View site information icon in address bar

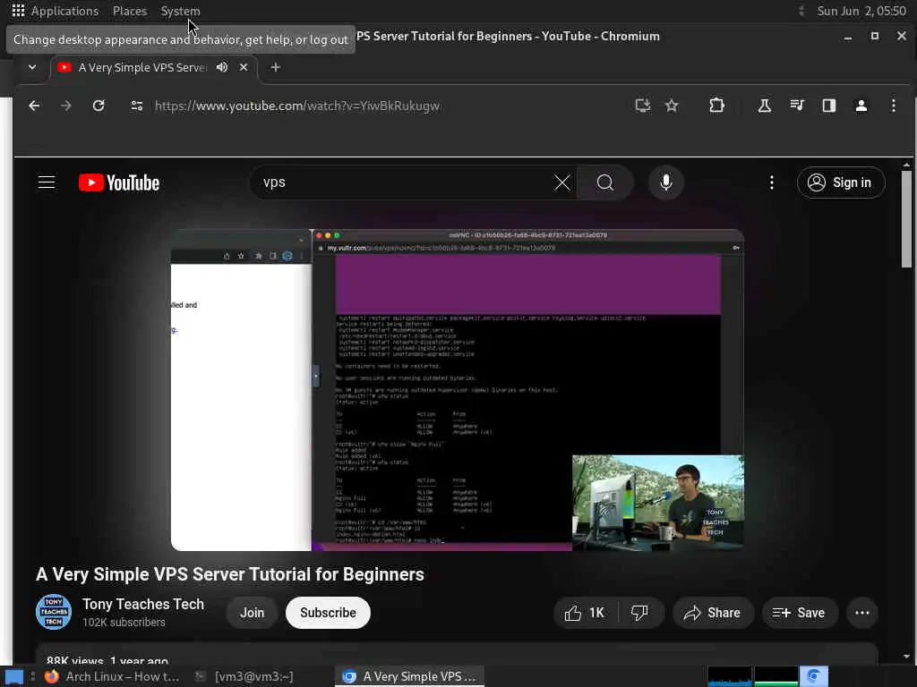(x=137, y=106)
